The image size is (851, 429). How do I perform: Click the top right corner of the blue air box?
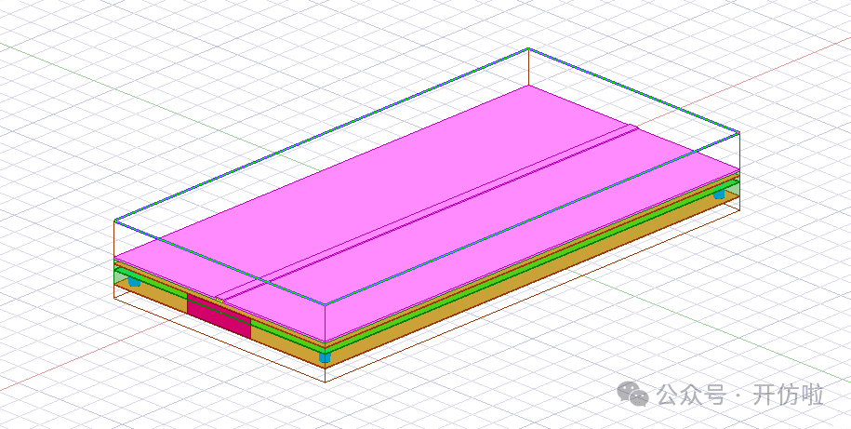coord(738,132)
